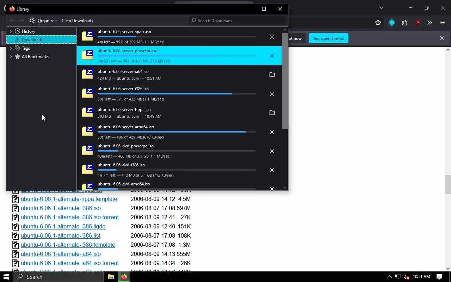Open the Organize dropdown menu
Screen dimensions: 451x282
click(x=44, y=20)
